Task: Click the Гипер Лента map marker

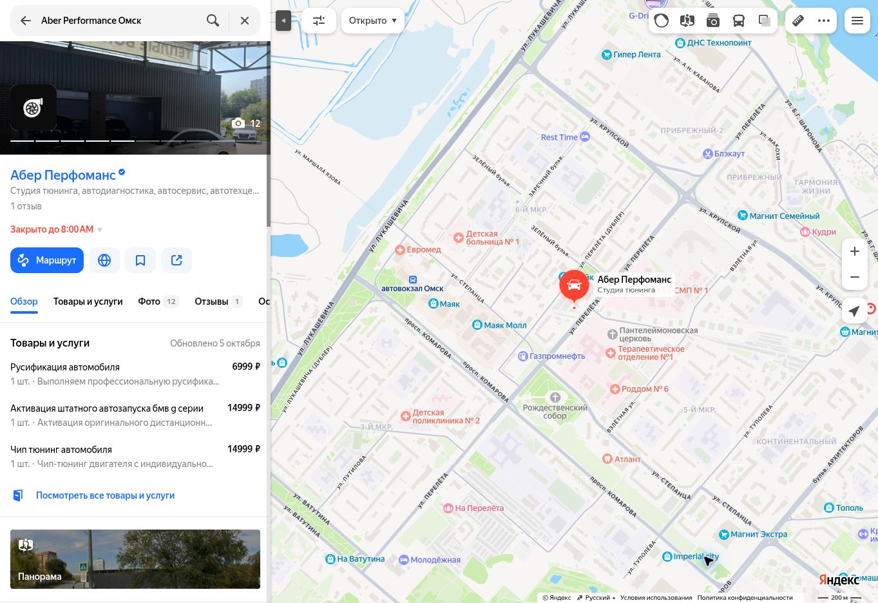Action: (x=631, y=55)
